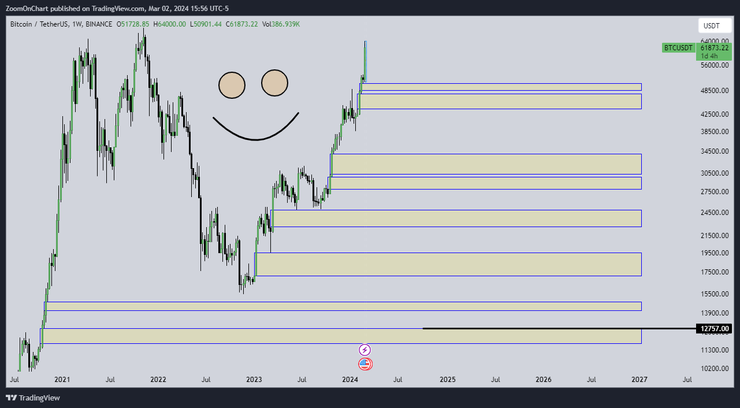Click the 1d 4h bar countdown label

pyautogui.click(x=709, y=56)
